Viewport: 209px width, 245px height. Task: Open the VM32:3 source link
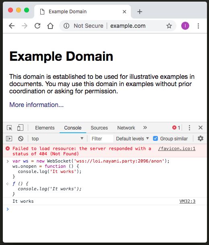[187, 201]
